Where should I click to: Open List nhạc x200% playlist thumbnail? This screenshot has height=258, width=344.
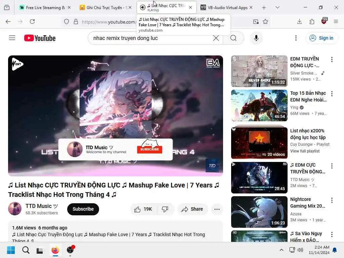point(259,142)
